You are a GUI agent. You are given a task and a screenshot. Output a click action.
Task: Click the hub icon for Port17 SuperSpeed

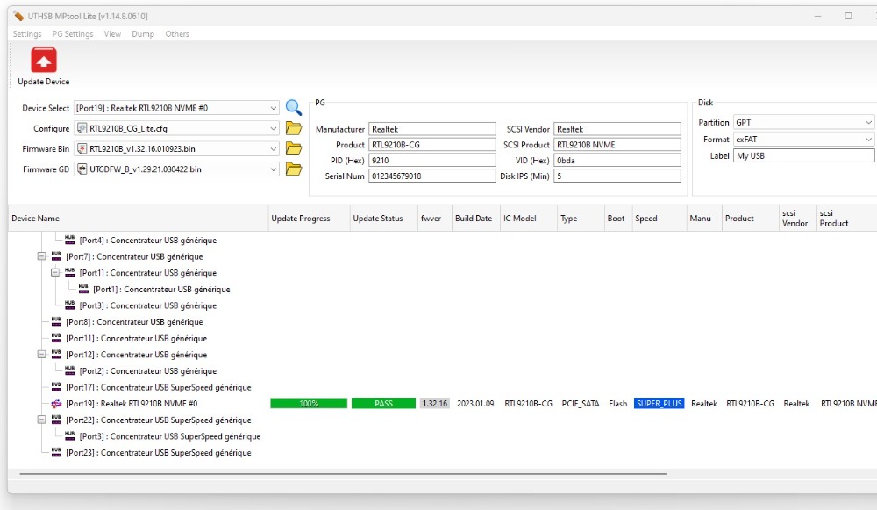click(57, 387)
